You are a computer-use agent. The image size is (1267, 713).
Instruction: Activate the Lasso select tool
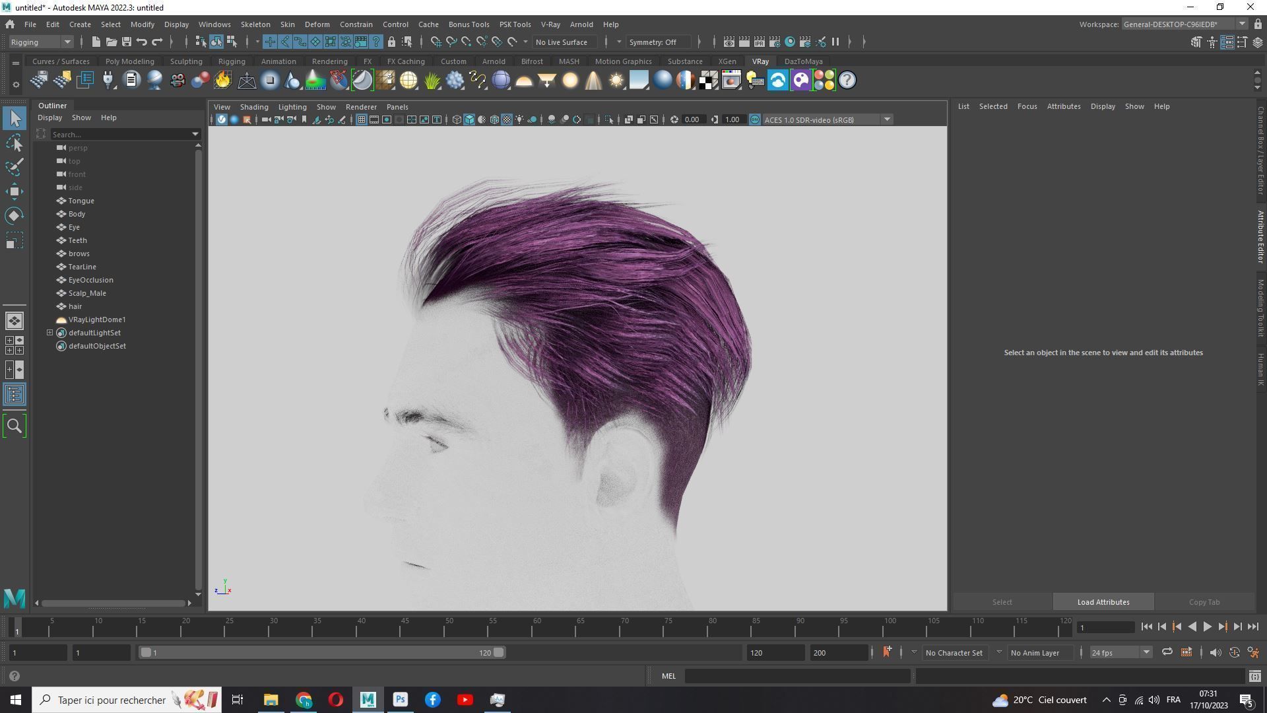15,143
